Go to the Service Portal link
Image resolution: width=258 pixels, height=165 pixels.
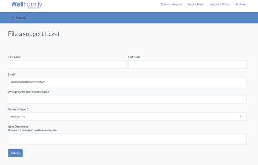pos(196,5)
